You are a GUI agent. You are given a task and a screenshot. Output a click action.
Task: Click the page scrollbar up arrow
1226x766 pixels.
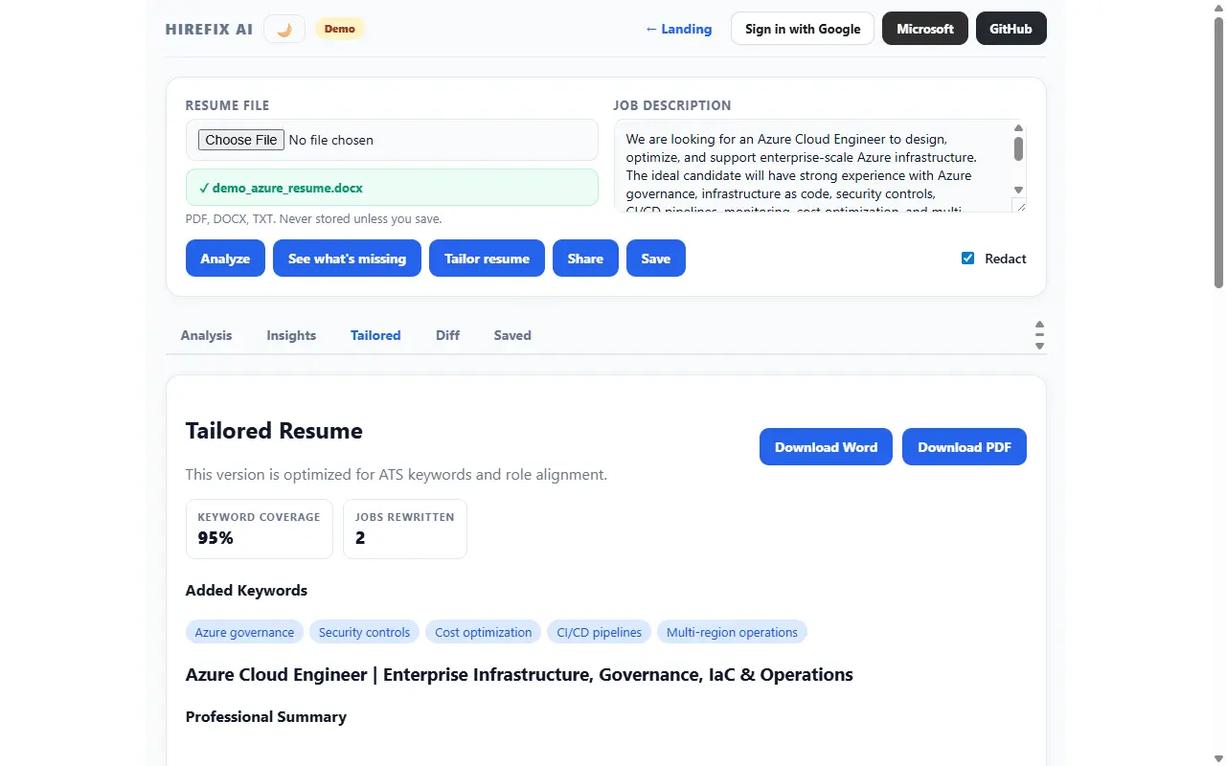coord(1218,8)
